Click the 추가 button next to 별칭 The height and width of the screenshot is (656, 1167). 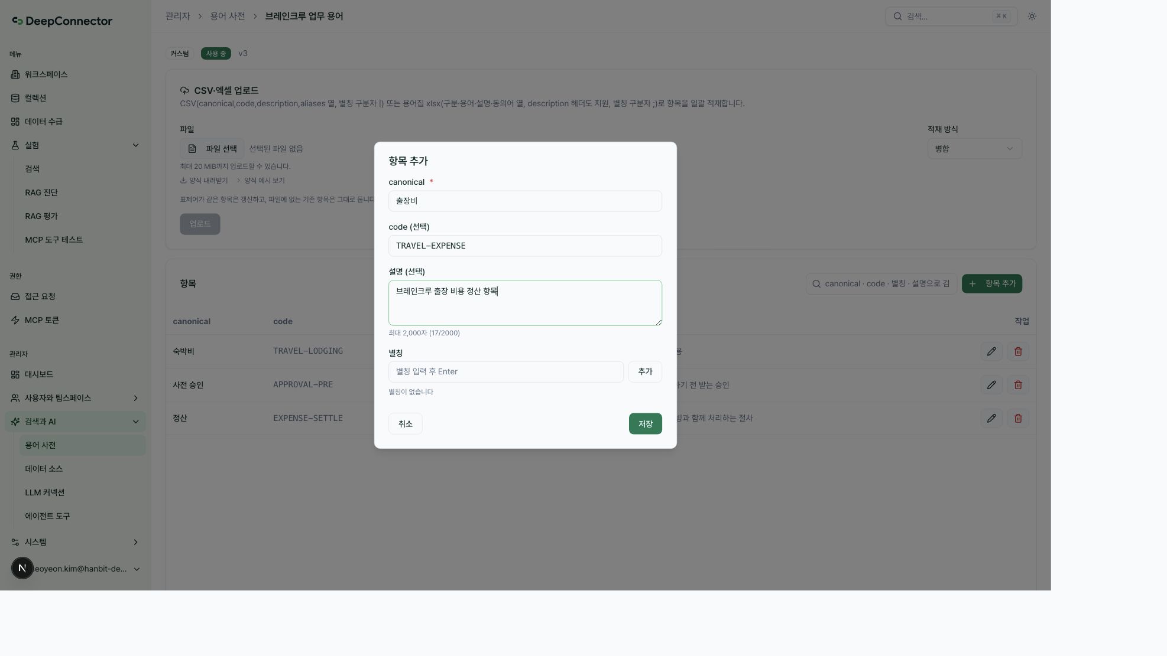tap(645, 371)
